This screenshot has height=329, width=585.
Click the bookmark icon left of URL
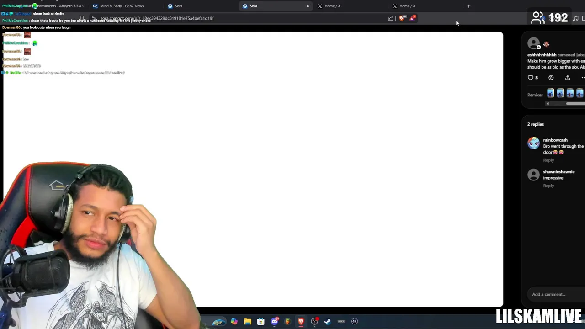[x=82, y=18]
